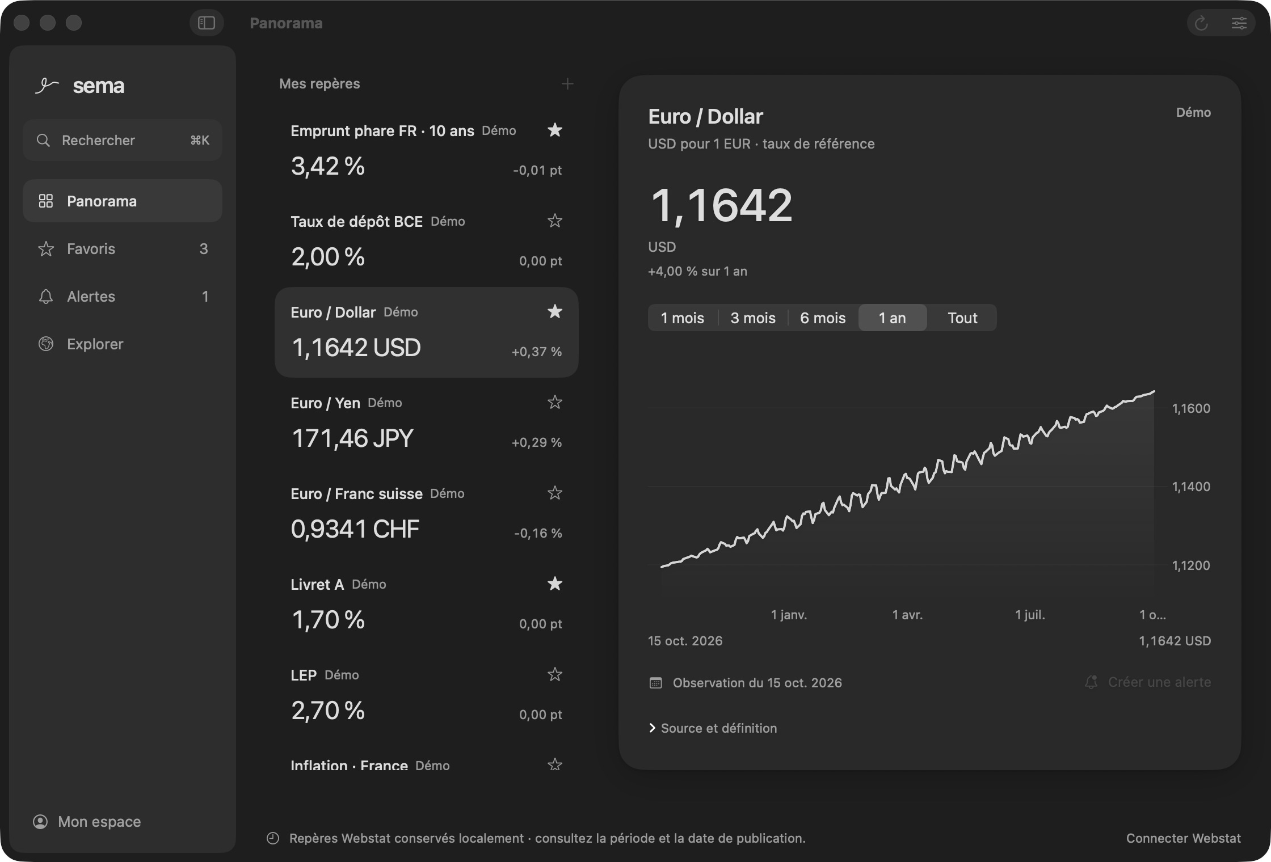Mark LEP as favorite star
This screenshot has height=862, width=1271.
tap(555, 674)
